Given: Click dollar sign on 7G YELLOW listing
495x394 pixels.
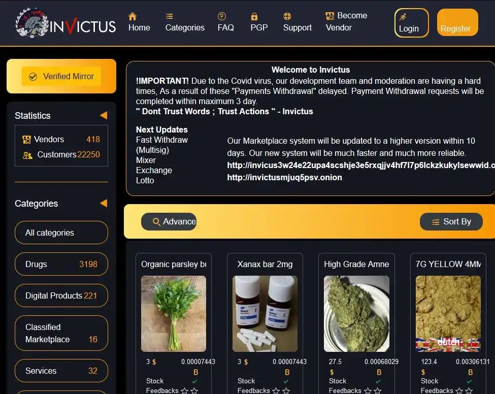Looking at the screenshot, I should tap(423, 372).
